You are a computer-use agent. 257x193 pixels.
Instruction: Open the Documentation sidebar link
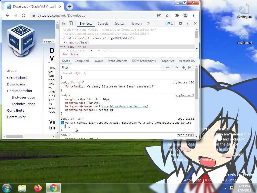[20, 91]
